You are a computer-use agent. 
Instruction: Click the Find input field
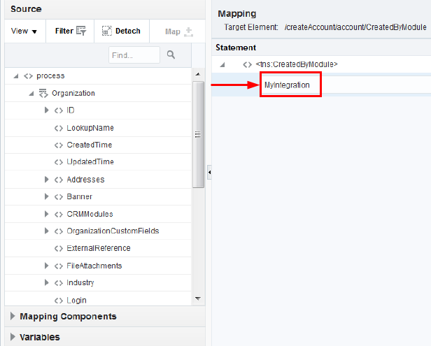click(x=134, y=55)
